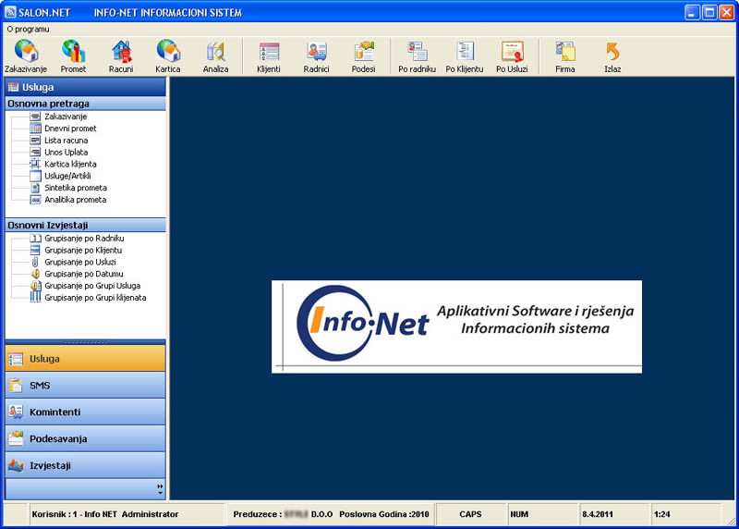Switch to the Izvjestaji navigation pane

coord(85,465)
